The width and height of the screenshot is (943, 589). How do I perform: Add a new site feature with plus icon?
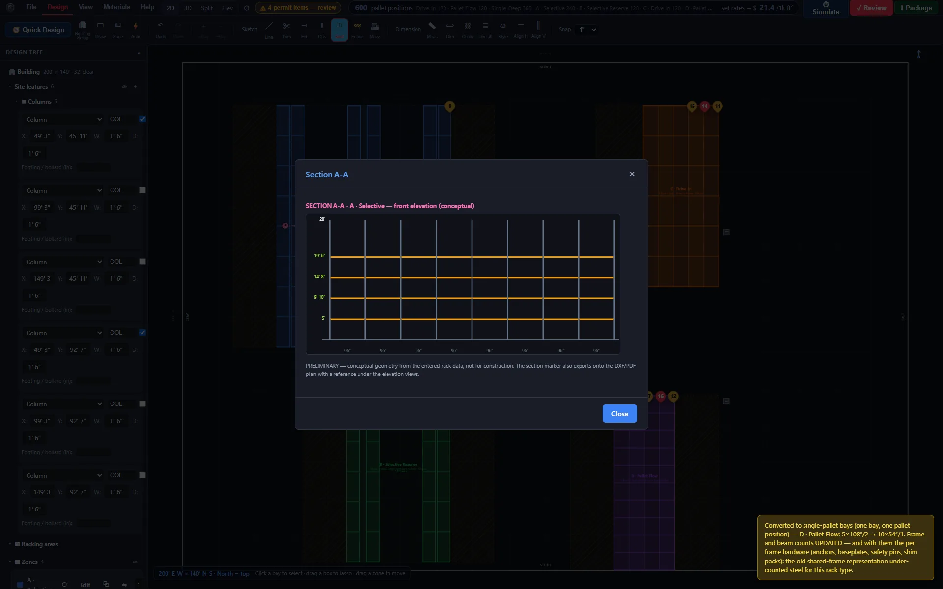pos(135,87)
